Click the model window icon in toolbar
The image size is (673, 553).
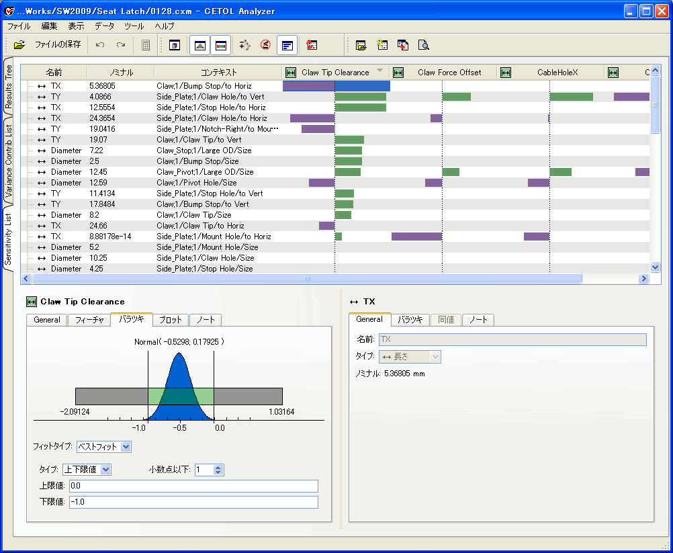[x=174, y=44]
